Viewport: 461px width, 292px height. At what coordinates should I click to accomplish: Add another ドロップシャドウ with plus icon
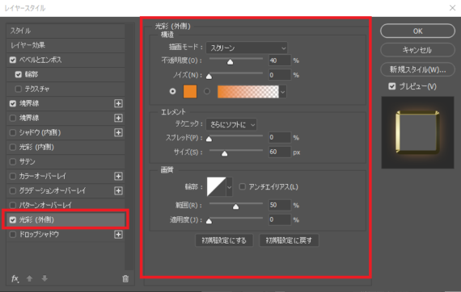tap(118, 235)
